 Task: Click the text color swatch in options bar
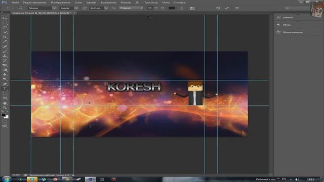[172, 8]
